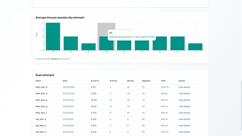Click the 17.4% score for elite_test_1
This screenshot has height=136, width=242.
click(94, 113)
